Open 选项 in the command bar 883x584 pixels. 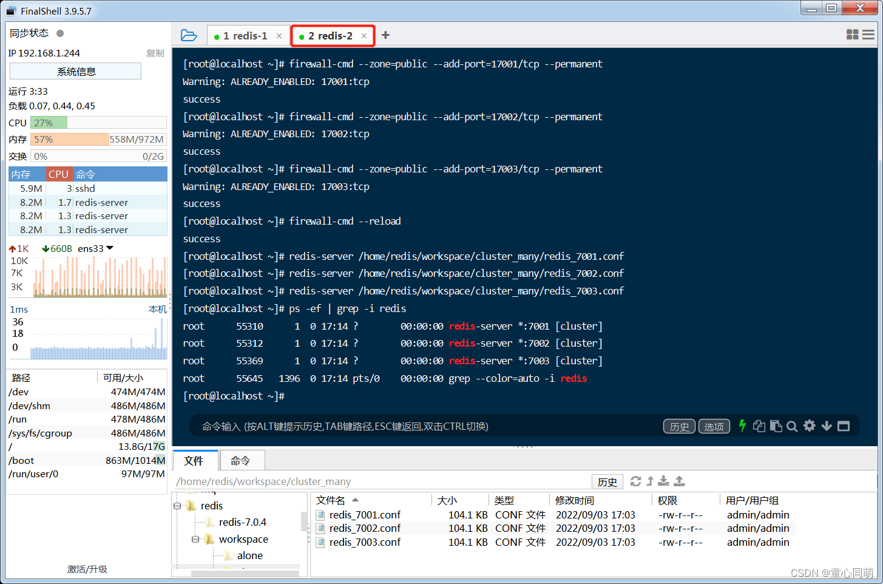pos(714,426)
